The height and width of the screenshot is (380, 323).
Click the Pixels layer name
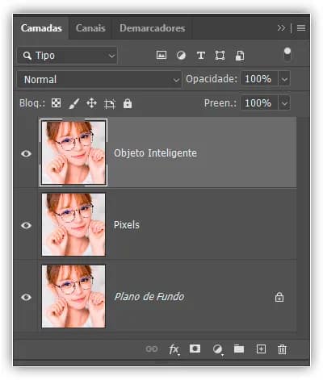coord(127,225)
